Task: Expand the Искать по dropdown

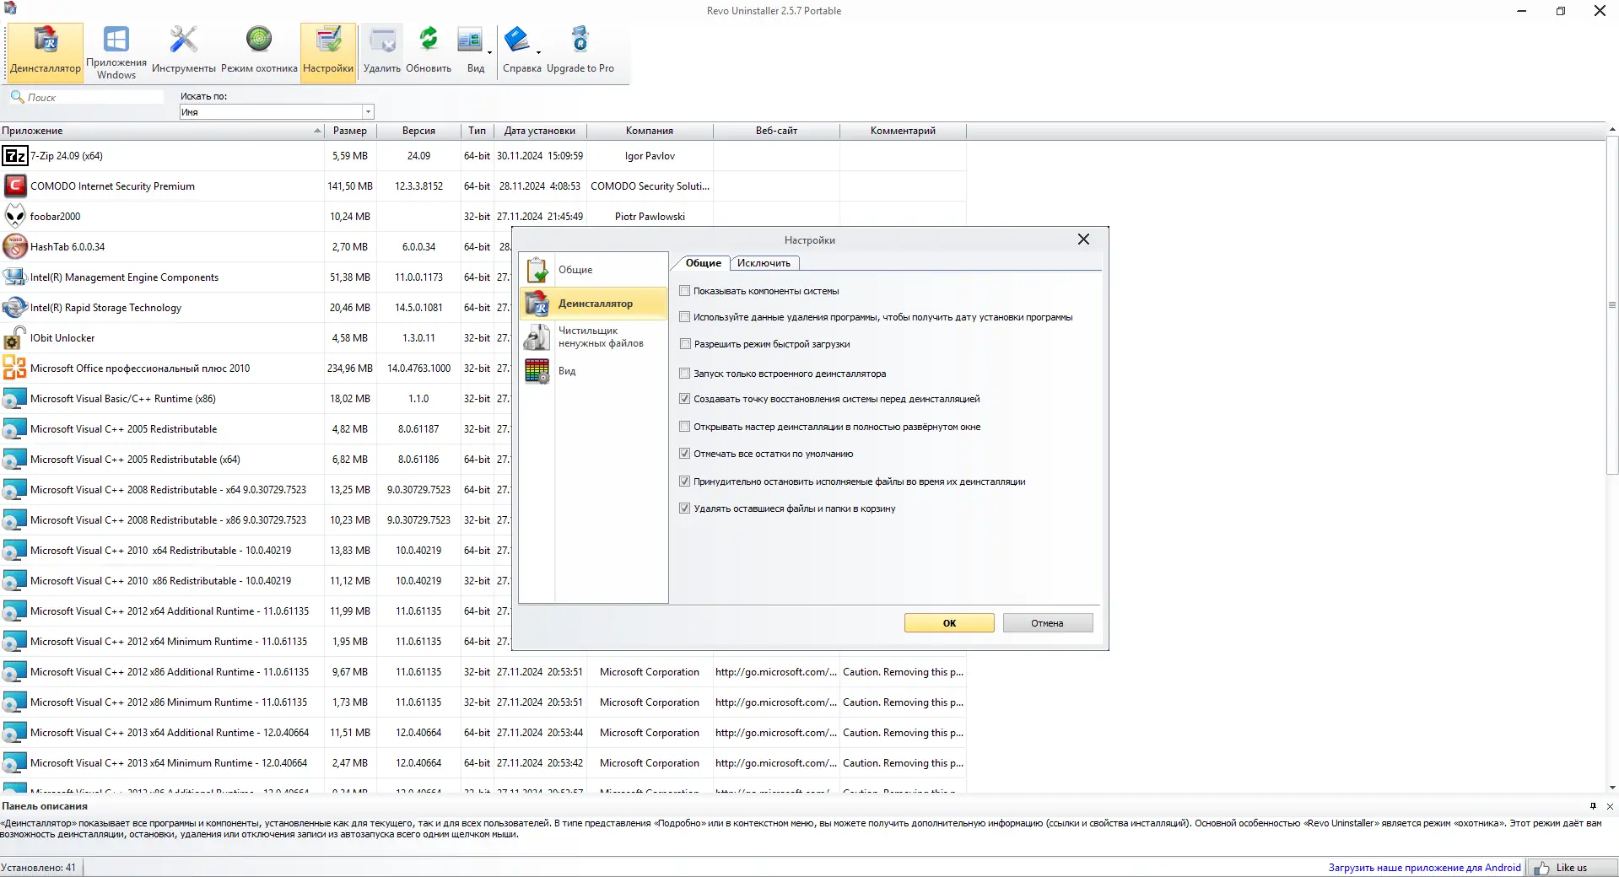Action: [x=368, y=112]
